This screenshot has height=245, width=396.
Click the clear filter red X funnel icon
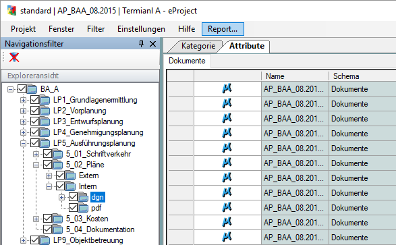coord(14,57)
